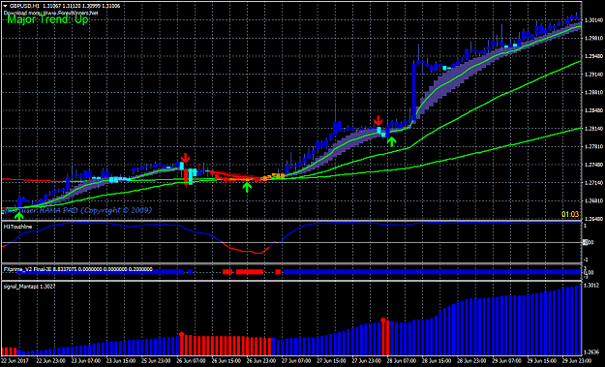Click the 1.27810 price axis label
The image size is (605, 367).
click(593, 146)
